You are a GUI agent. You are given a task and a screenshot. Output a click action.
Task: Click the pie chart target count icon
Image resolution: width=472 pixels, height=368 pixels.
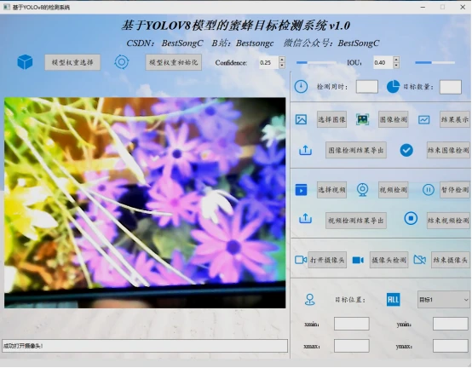coord(393,87)
